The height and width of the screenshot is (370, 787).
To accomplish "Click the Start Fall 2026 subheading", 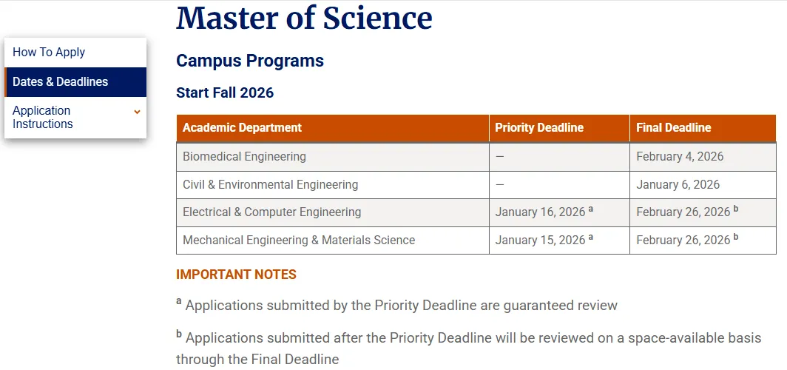I will [225, 93].
